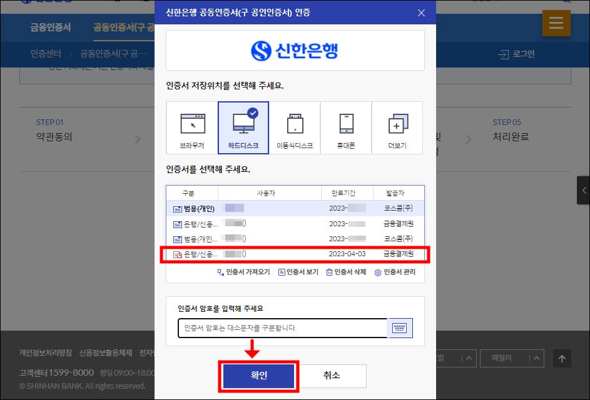The image size is (590, 400).
Task: Select the 브라우저 certificate storage icon
Action: 191,127
